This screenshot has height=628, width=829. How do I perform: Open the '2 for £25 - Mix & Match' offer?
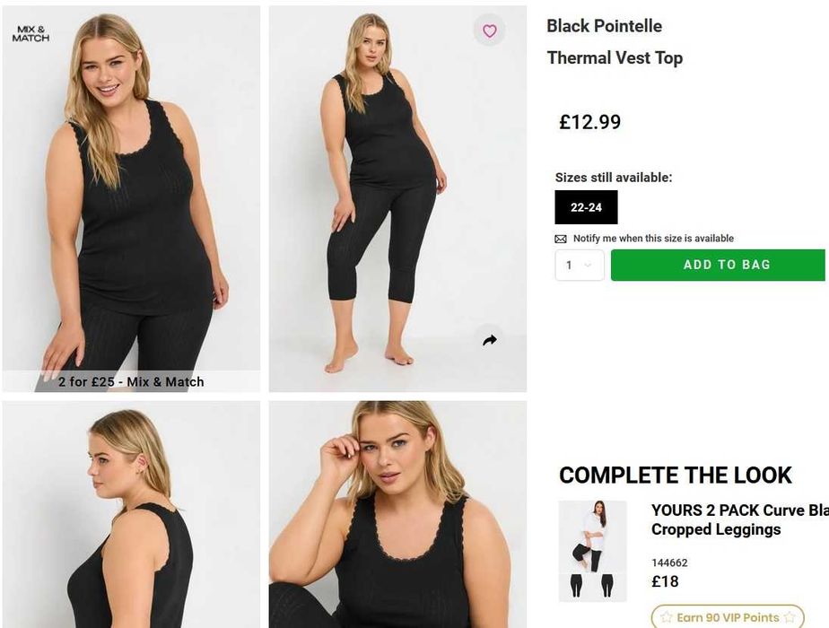click(x=131, y=381)
